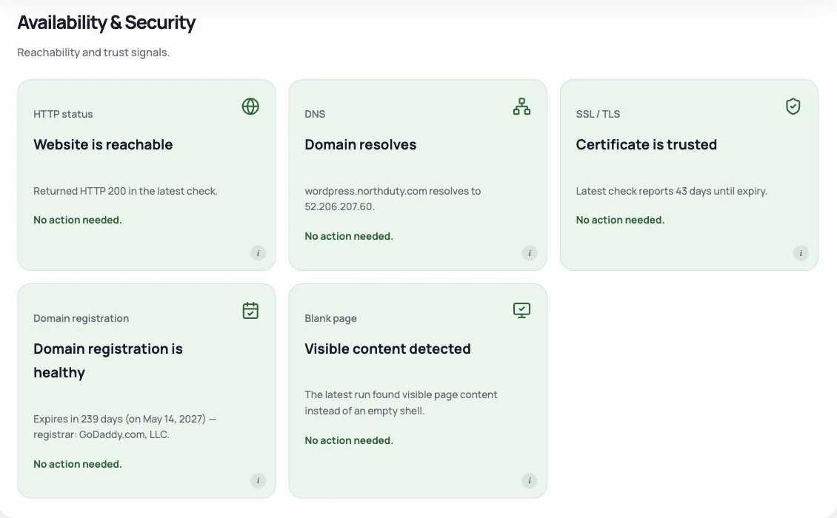Select the 'Visible content detected' heading

387,349
